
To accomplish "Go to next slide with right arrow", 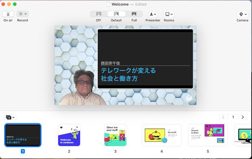I will click(243, 117).
